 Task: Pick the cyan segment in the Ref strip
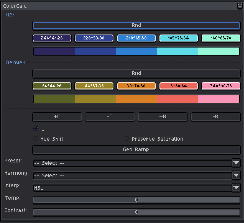point(177,51)
